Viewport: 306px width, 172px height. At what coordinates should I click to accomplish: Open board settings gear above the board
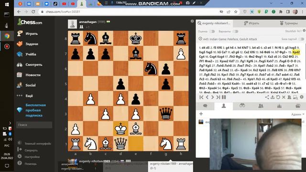[x=192, y=21]
